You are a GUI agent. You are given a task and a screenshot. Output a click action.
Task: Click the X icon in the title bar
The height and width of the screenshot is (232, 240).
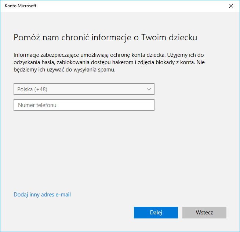coord(231,6)
